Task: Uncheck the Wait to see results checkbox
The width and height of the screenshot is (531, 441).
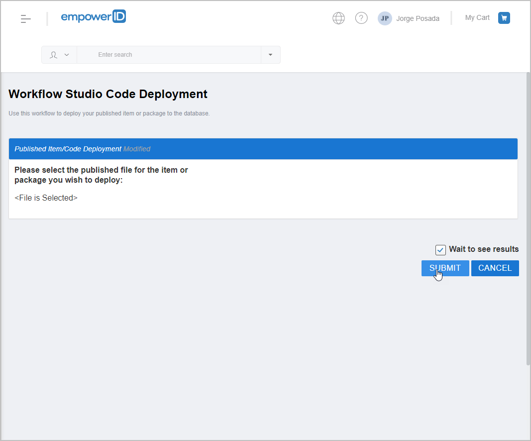Action: pos(440,250)
